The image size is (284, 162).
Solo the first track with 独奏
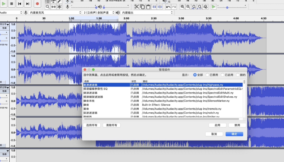tap(4, 28)
